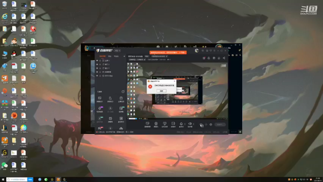The height and width of the screenshot is (182, 323).
Task: Switch to League client on taskbar
Action: (65, 179)
